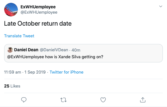
Task: Click the 40m timestamp on quoted tweet
Action: pyautogui.click(x=76, y=50)
